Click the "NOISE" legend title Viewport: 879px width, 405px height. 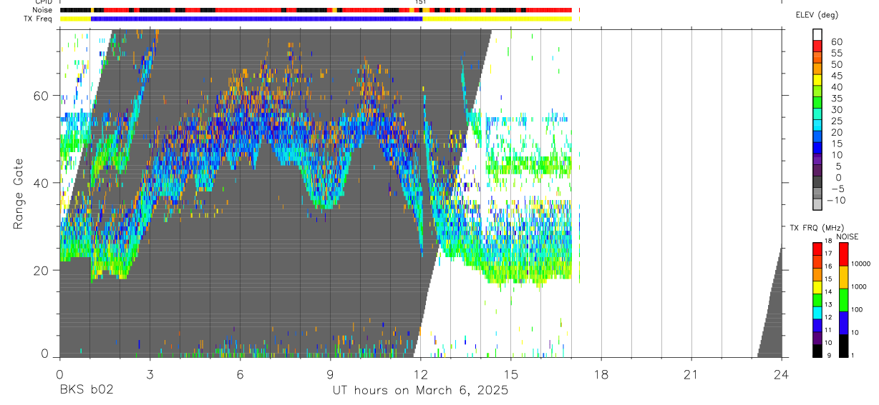pyautogui.click(x=848, y=236)
